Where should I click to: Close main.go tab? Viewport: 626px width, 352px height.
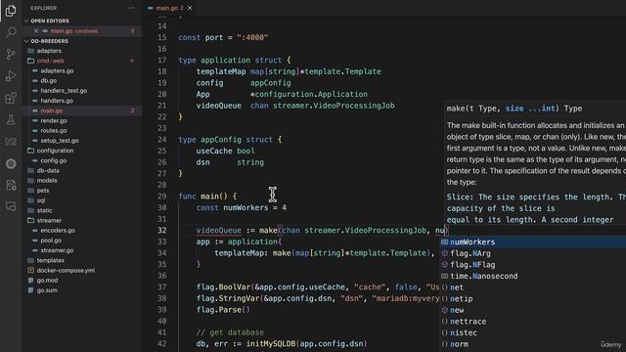coord(190,8)
